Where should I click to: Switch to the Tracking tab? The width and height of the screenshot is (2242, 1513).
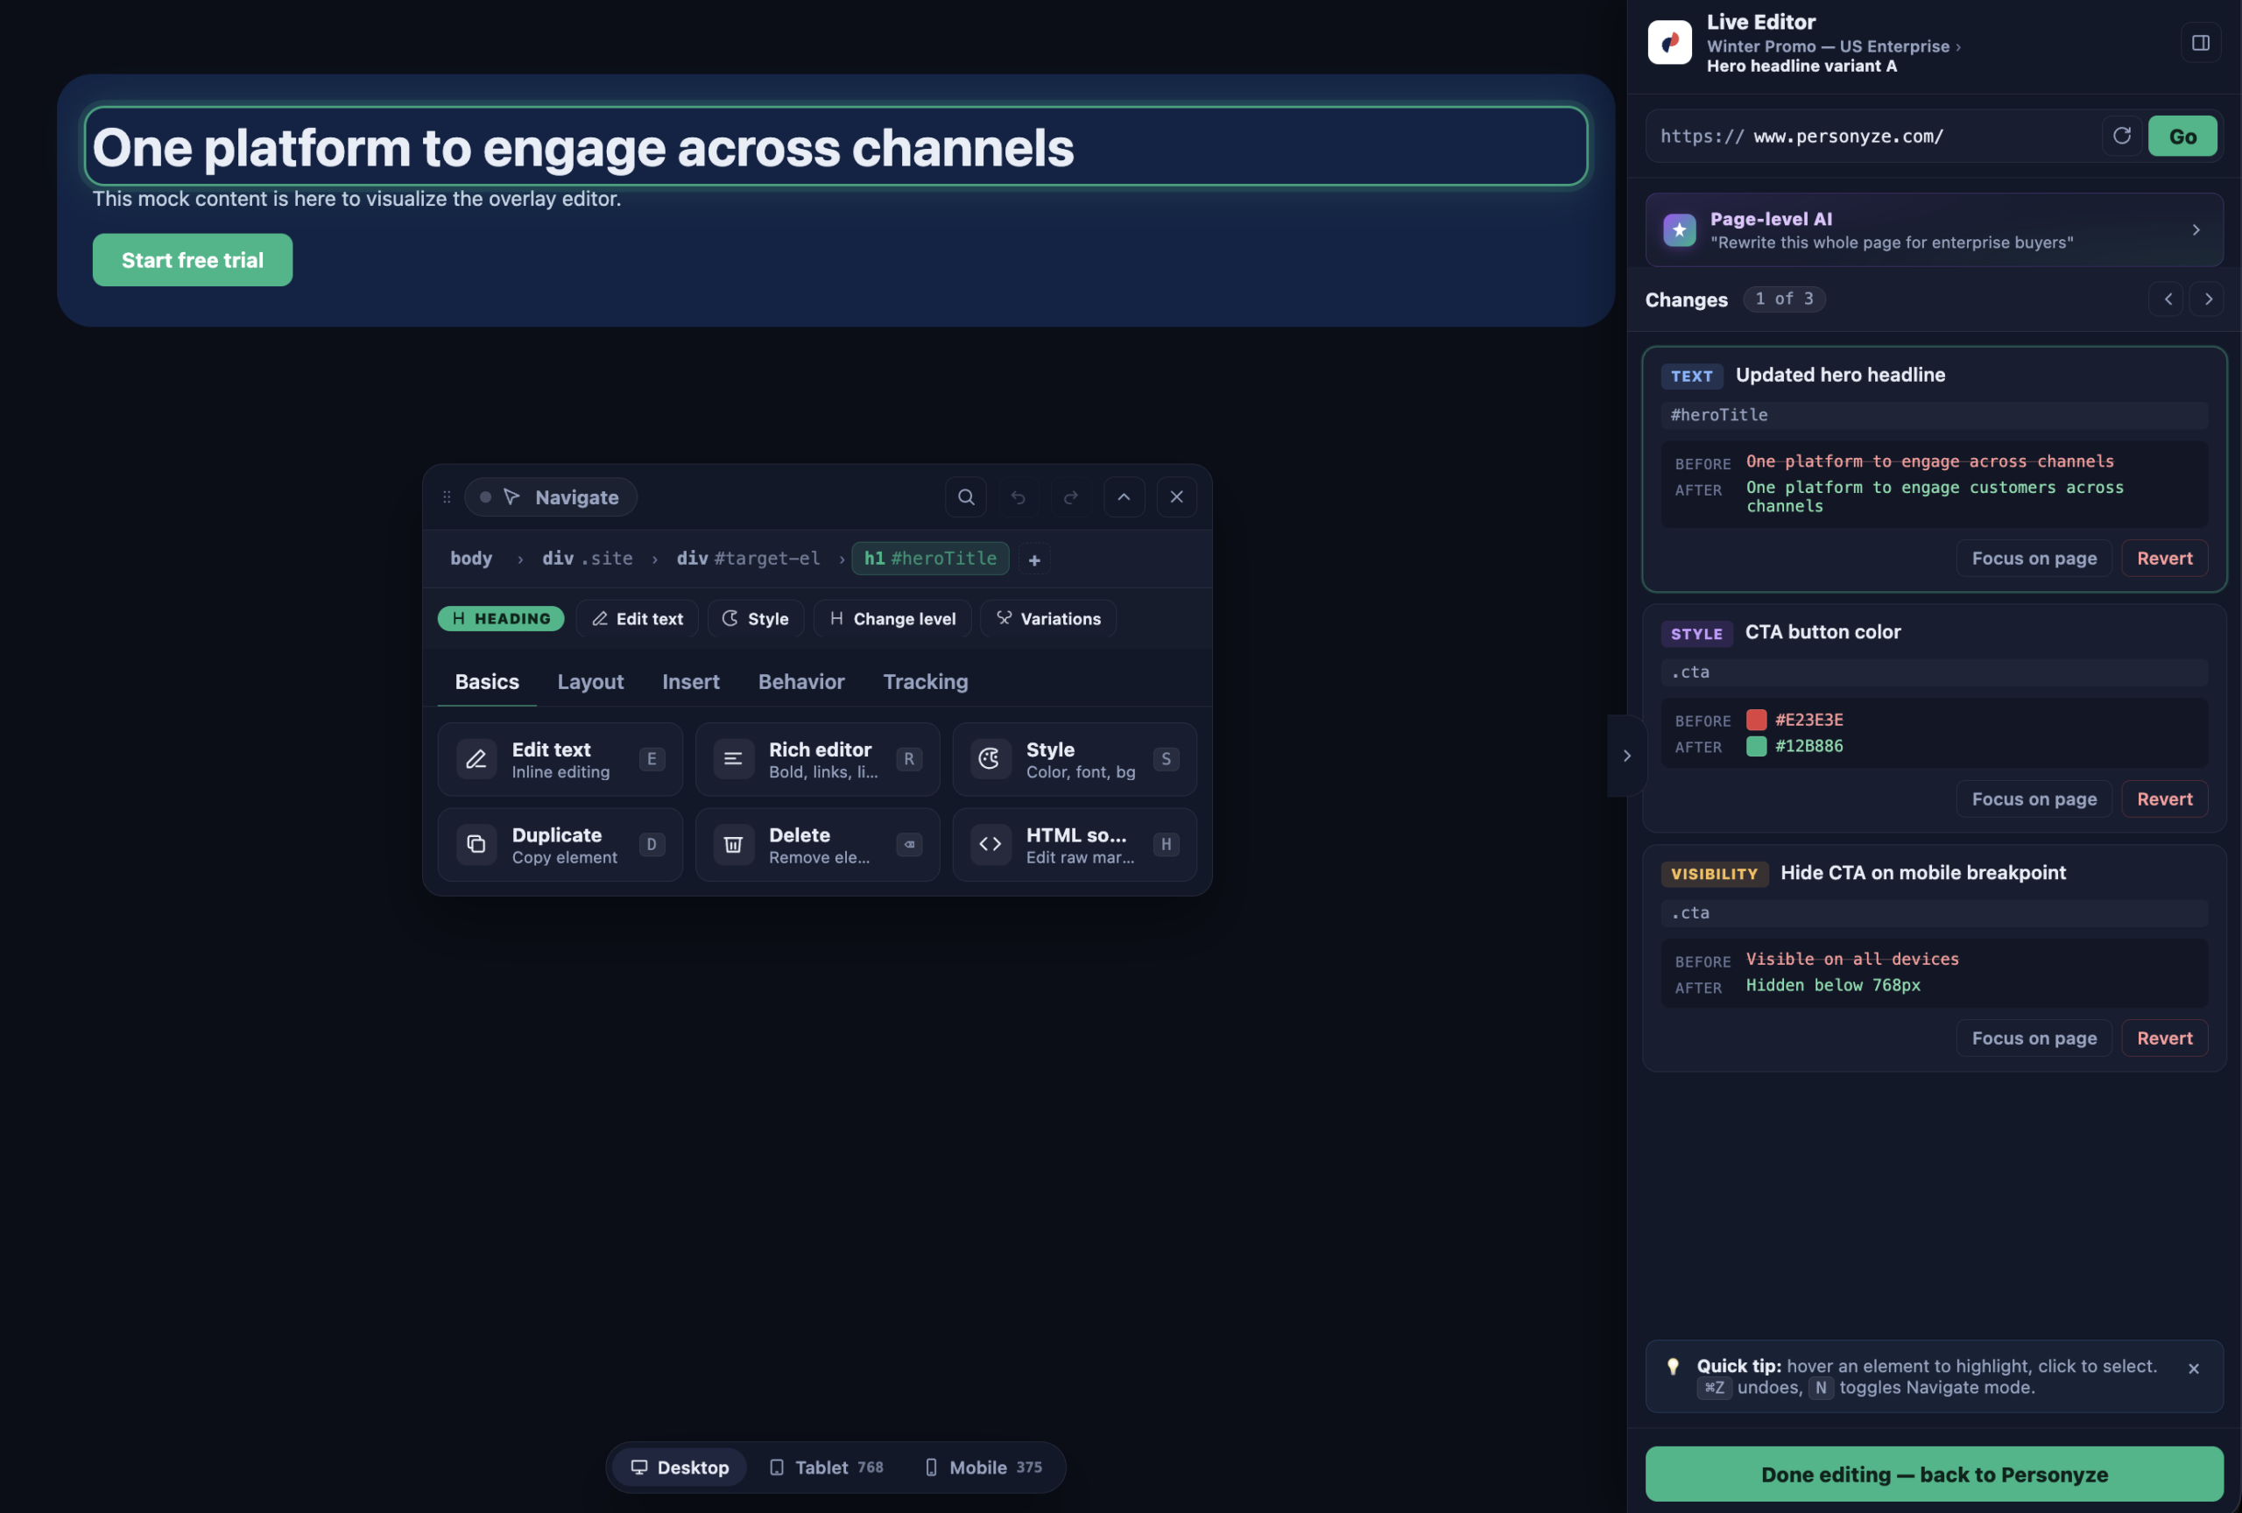[925, 682]
